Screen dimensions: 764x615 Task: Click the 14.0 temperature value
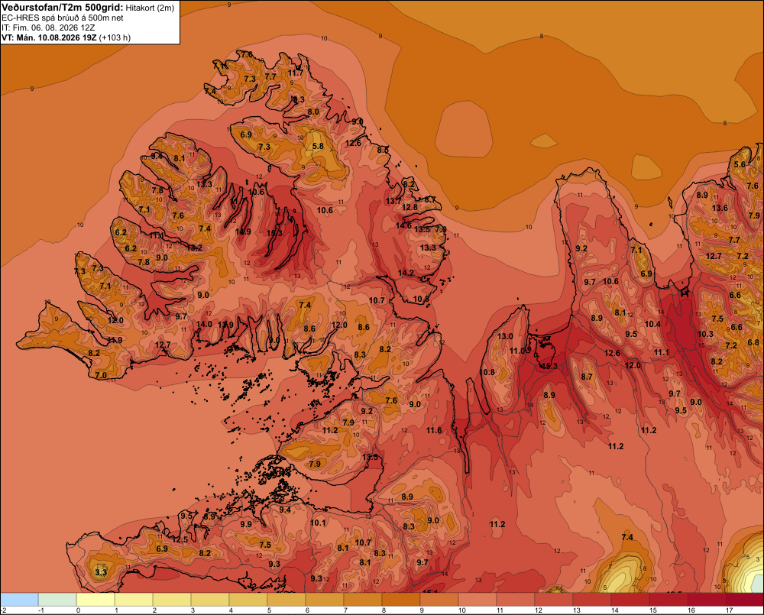tap(204, 324)
